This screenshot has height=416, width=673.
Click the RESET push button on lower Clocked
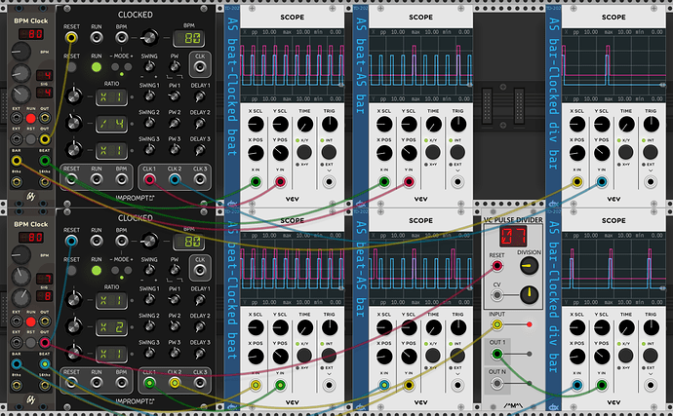pos(71,270)
